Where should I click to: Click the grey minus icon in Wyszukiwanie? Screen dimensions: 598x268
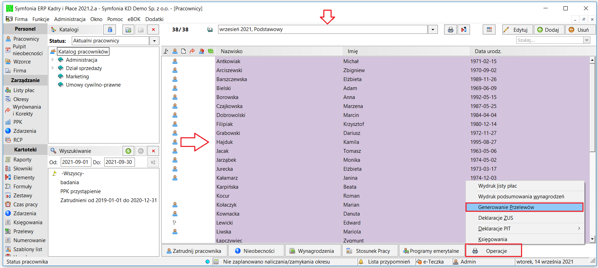[141, 151]
